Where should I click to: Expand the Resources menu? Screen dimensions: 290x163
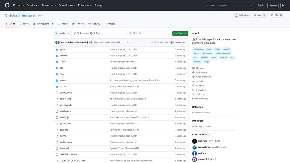point(49,5)
